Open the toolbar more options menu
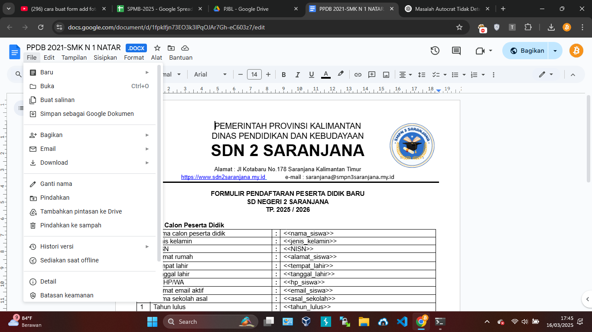The image size is (592, 332). [x=494, y=74]
